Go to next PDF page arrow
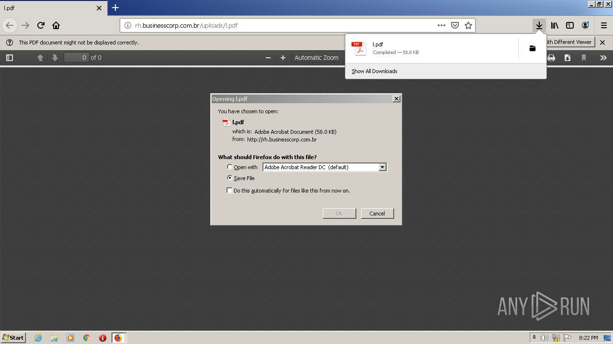613x344 pixels. [x=55, y=58]
